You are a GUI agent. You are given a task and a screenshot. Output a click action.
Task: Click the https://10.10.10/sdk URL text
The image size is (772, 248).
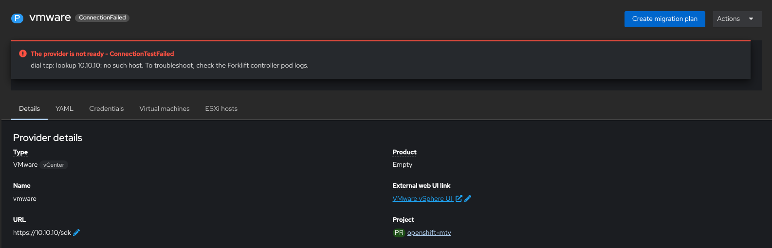(x=42, y=232)
